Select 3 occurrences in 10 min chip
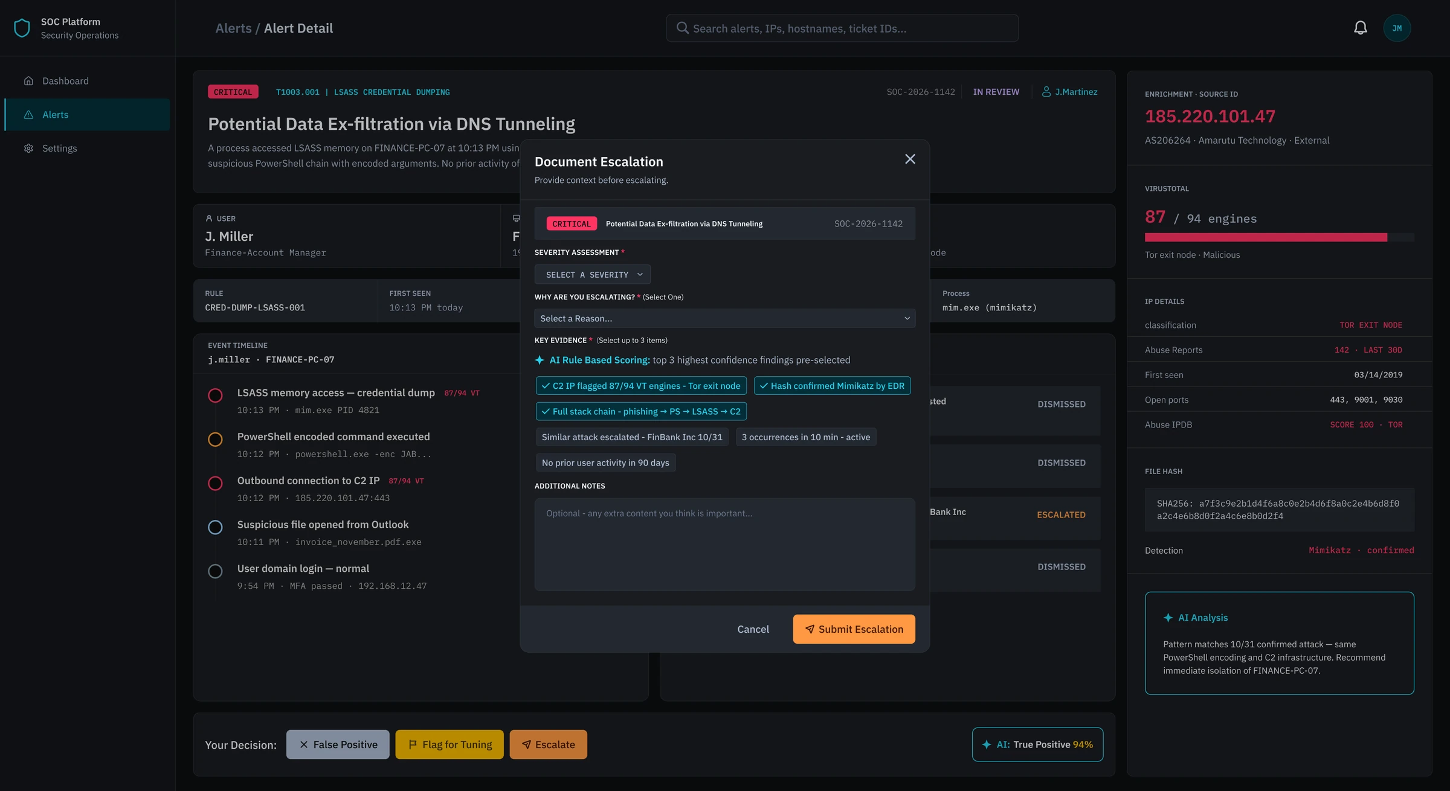 806,437
